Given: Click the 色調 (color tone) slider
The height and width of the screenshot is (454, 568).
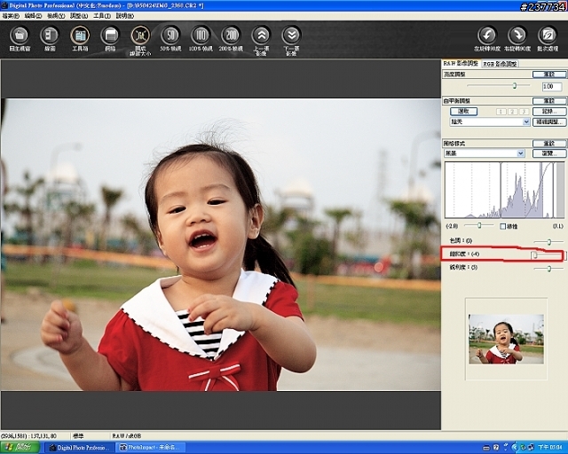Looking at the screenshot, I should point(548,241).
